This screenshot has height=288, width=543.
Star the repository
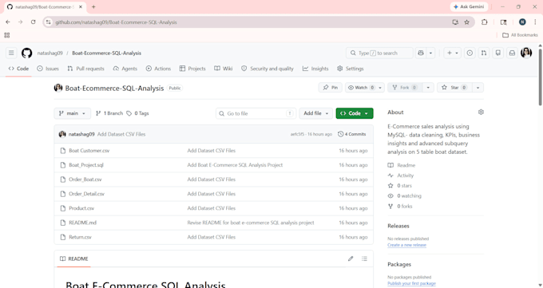click(454, 88)
